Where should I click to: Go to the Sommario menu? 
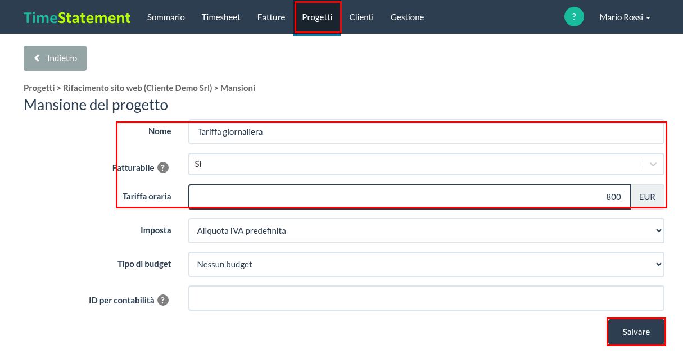(x=166, y=17)
